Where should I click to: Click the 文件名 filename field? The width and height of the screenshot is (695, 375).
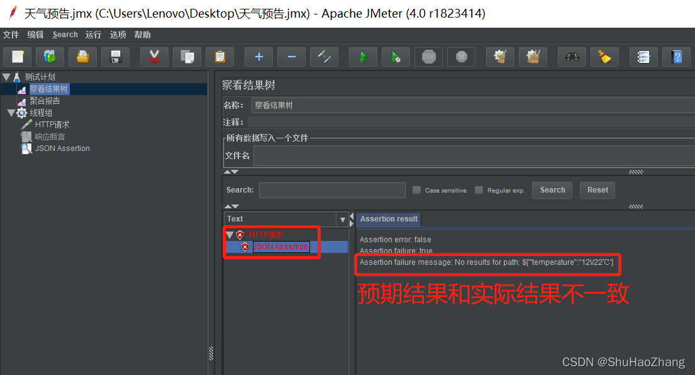[x=474, y=156]
